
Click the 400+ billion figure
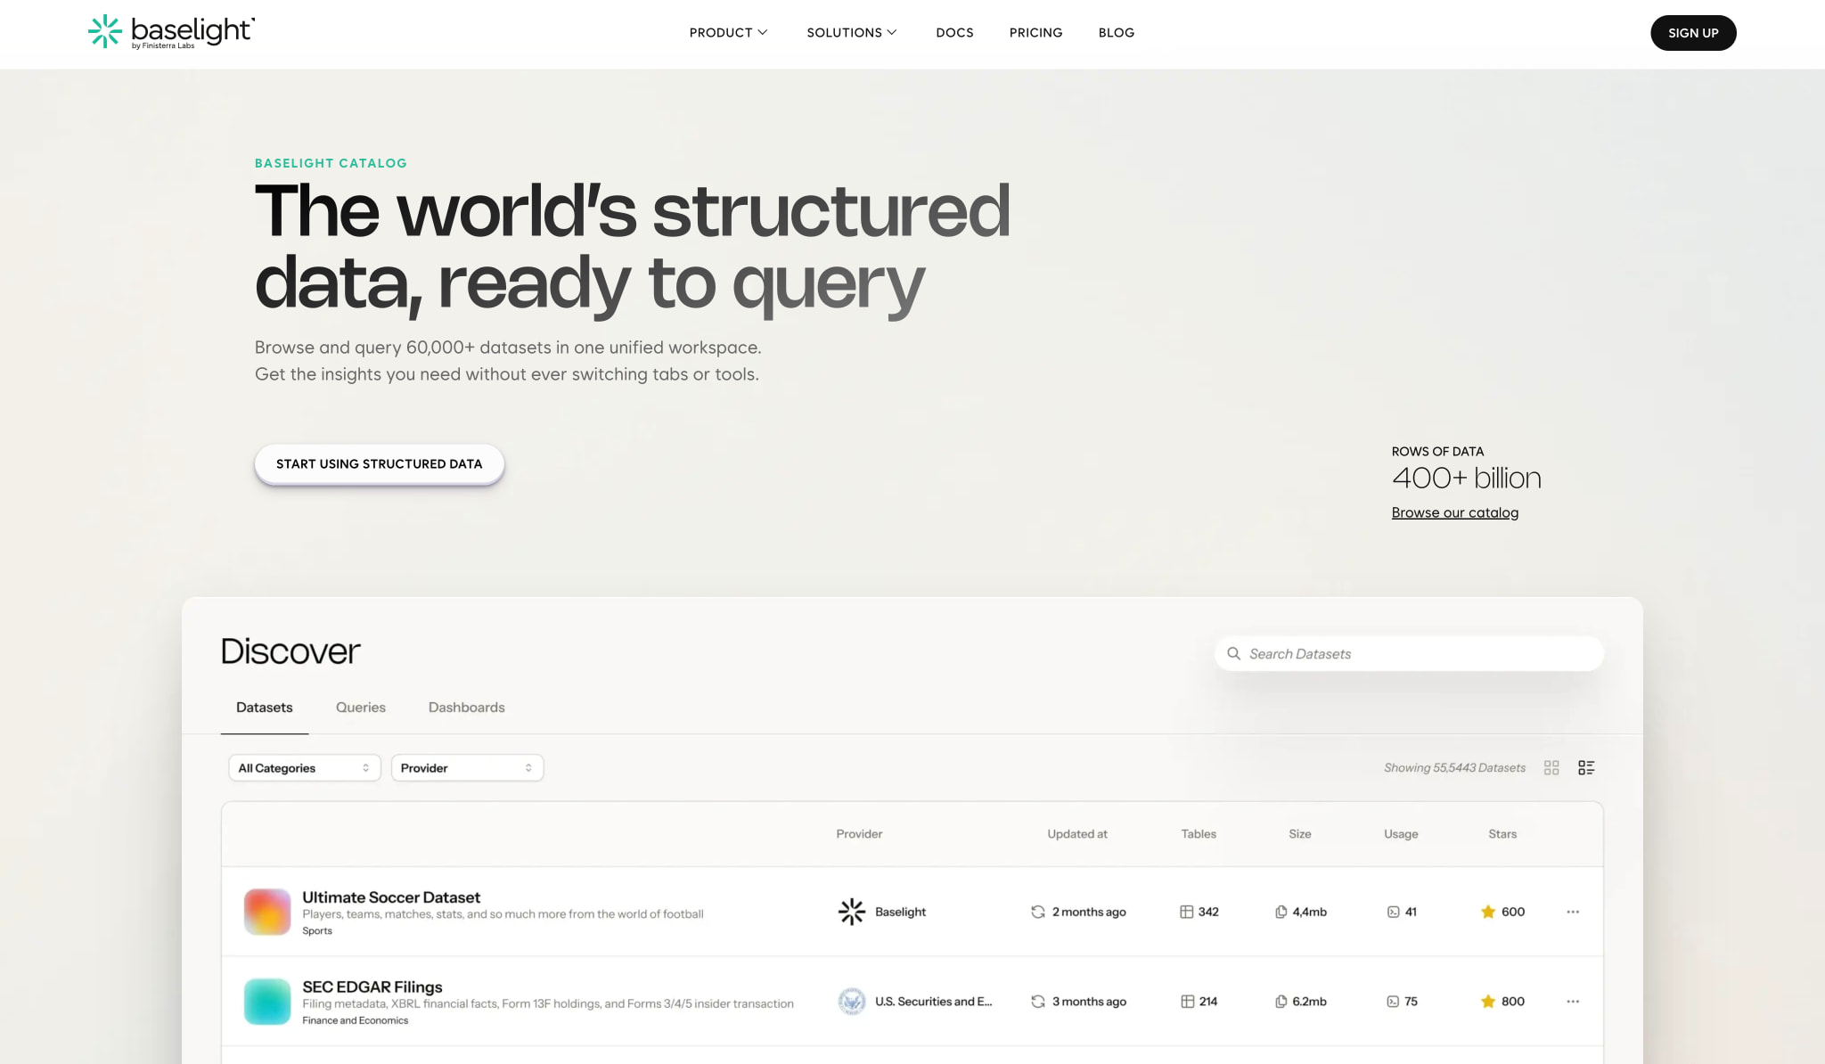[x=1466, y=479]
